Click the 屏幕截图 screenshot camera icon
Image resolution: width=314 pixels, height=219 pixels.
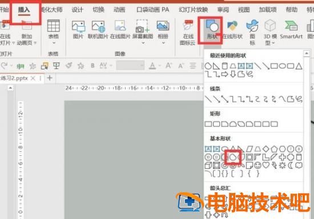click(x=143, y=26)
